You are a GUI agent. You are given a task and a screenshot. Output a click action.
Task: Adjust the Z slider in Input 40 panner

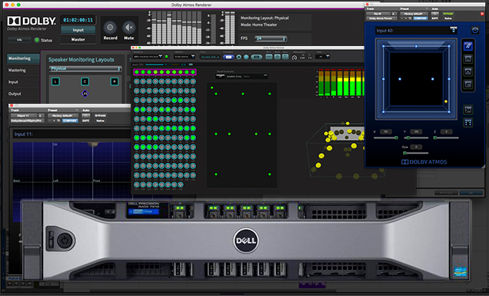point(447,138)
